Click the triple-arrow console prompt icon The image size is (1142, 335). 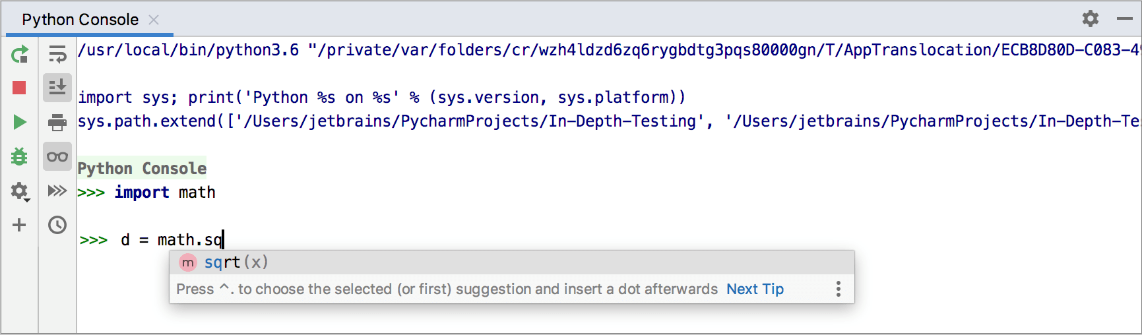click(x=57, y=191)
